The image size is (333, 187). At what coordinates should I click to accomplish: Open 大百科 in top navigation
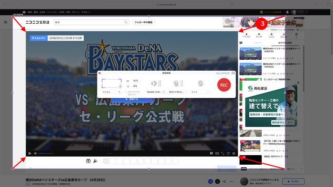61,12
